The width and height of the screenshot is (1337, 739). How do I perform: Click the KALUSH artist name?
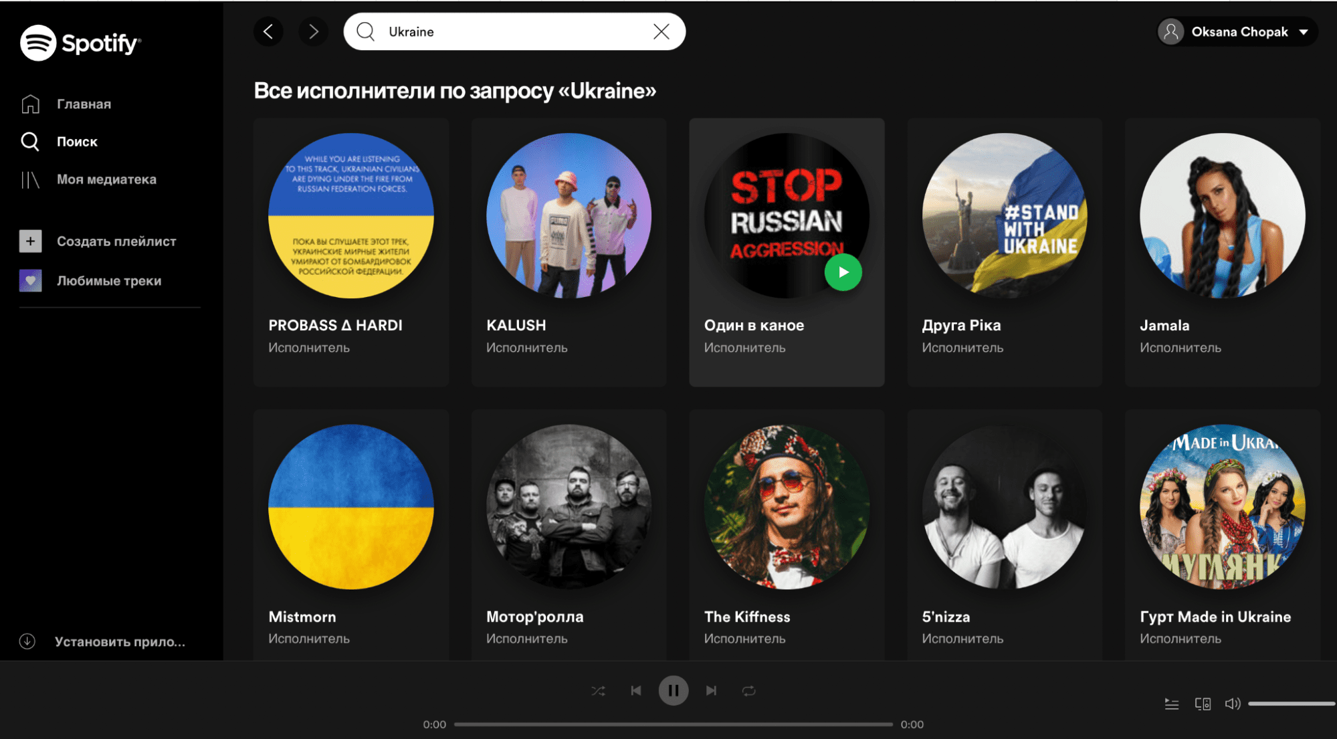click(516, 326)
